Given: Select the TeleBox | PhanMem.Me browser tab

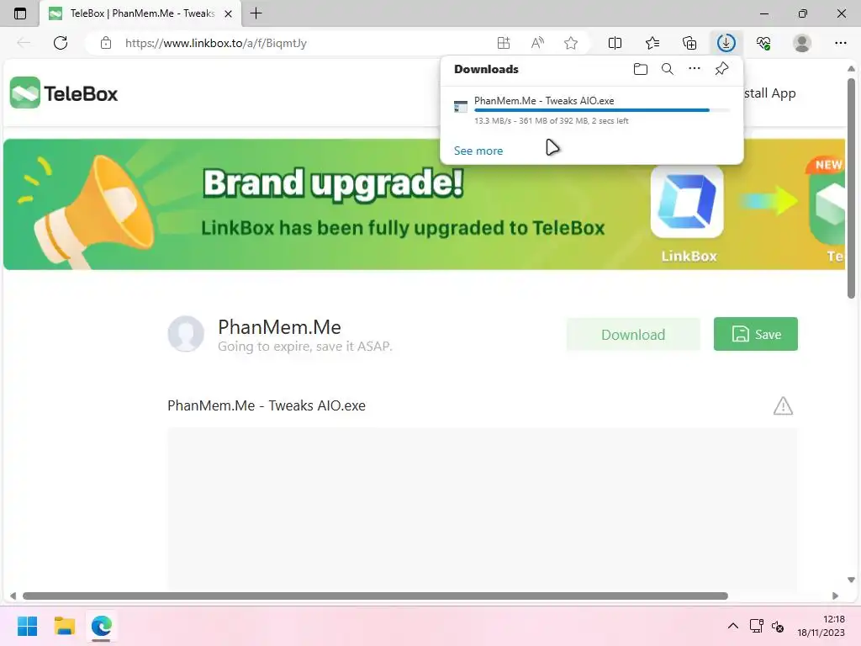Looking at the screenshot, I should (x=140, y=13).
